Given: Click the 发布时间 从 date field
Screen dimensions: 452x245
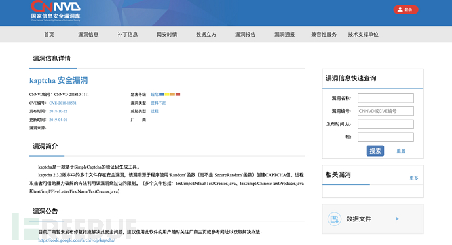Looking at the screenshot, I should click(x=386, y=124).
